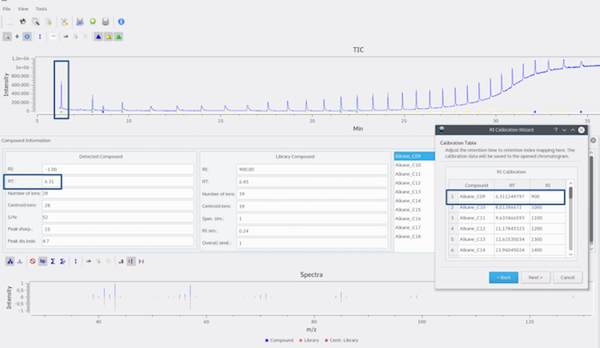Open the Tools menu
The image size is (600, 348).
click(x=41, y=8)
